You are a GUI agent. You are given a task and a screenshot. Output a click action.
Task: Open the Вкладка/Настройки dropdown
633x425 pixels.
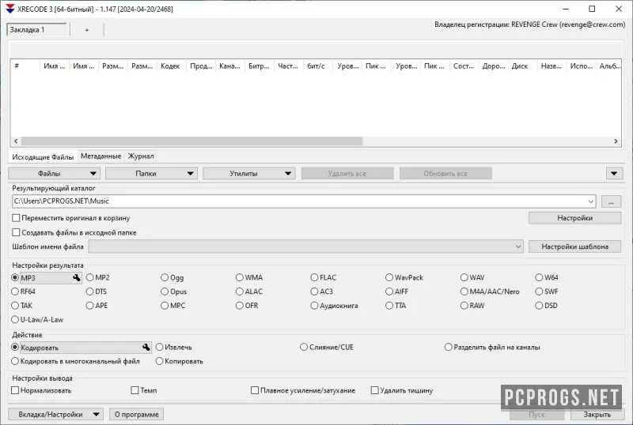(x=55, y=414)
